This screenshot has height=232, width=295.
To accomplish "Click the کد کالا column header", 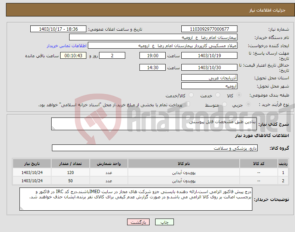I will tap(259, 164).
